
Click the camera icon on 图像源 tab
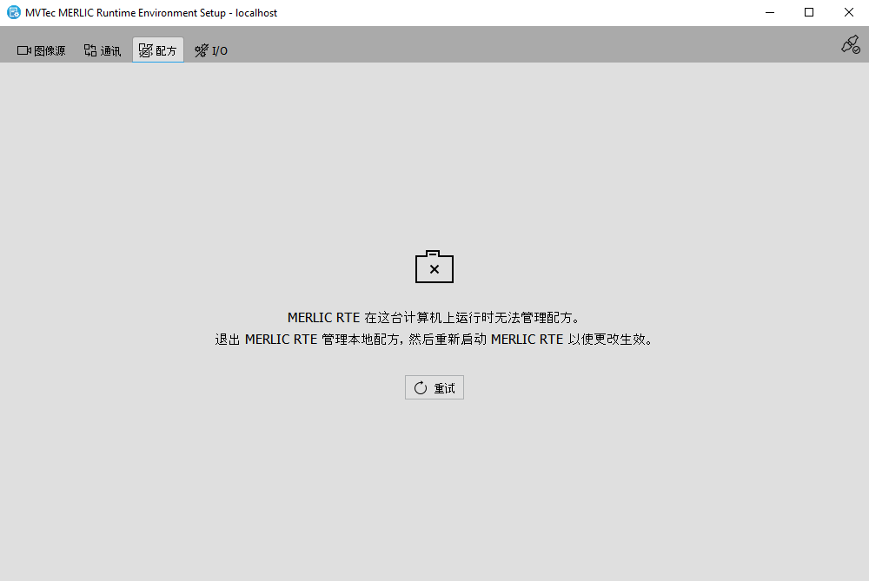(x=24, y=50)
